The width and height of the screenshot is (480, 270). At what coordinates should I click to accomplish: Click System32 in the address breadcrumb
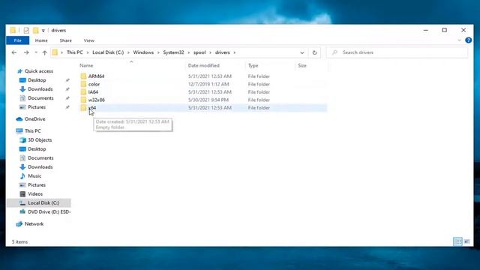pyautogui.click(x=173, y=52)
